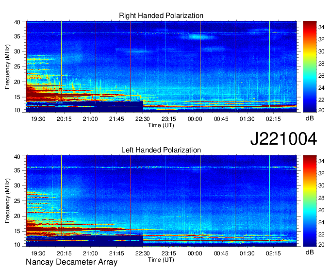The image size is (330, 268).
Task: Click "34" value on Right Handed color bar
Action: coord(321,27)
